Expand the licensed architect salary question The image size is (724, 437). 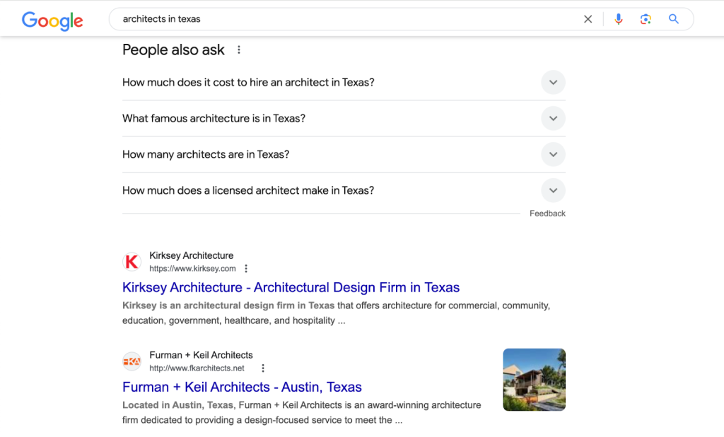pos(553,191)
